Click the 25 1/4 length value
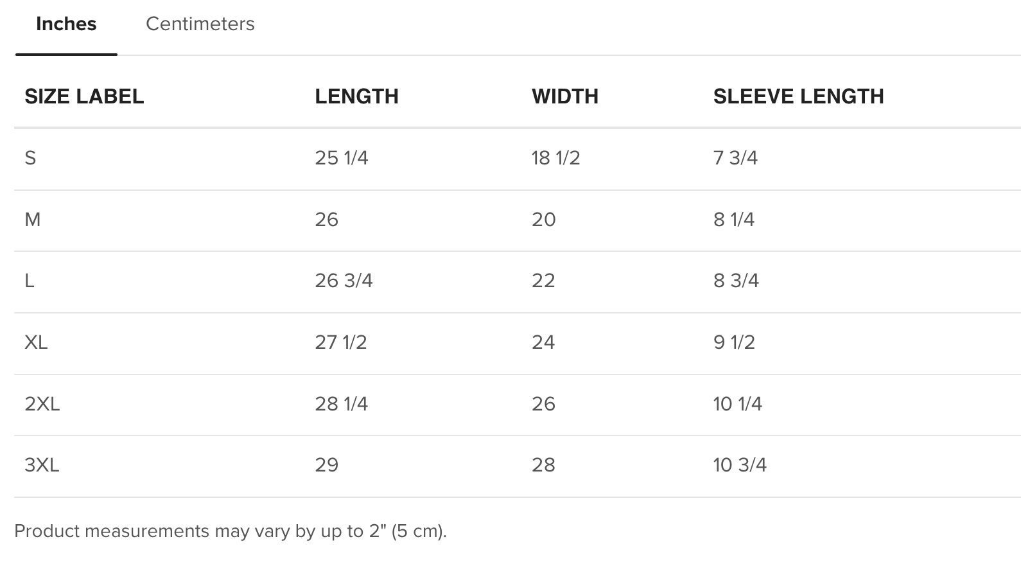 pos(341,158)
